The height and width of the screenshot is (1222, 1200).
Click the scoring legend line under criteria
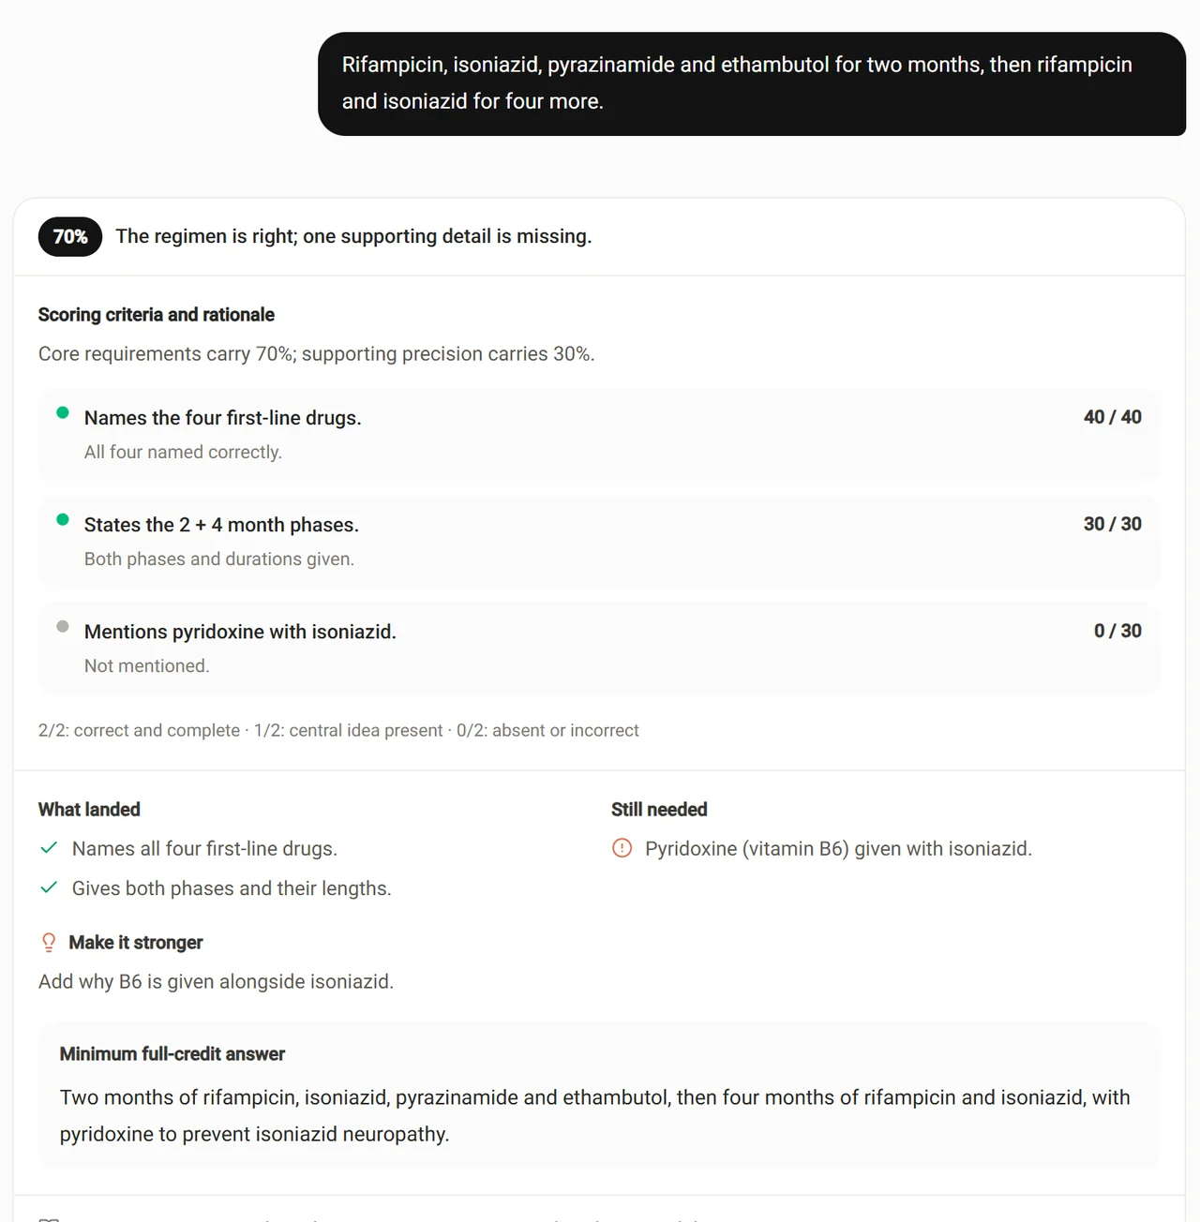click(338, 730)
